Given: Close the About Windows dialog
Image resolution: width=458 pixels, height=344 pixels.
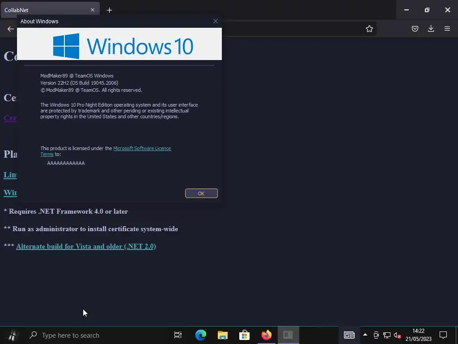Looking at the screenshot, I should 216,21.
